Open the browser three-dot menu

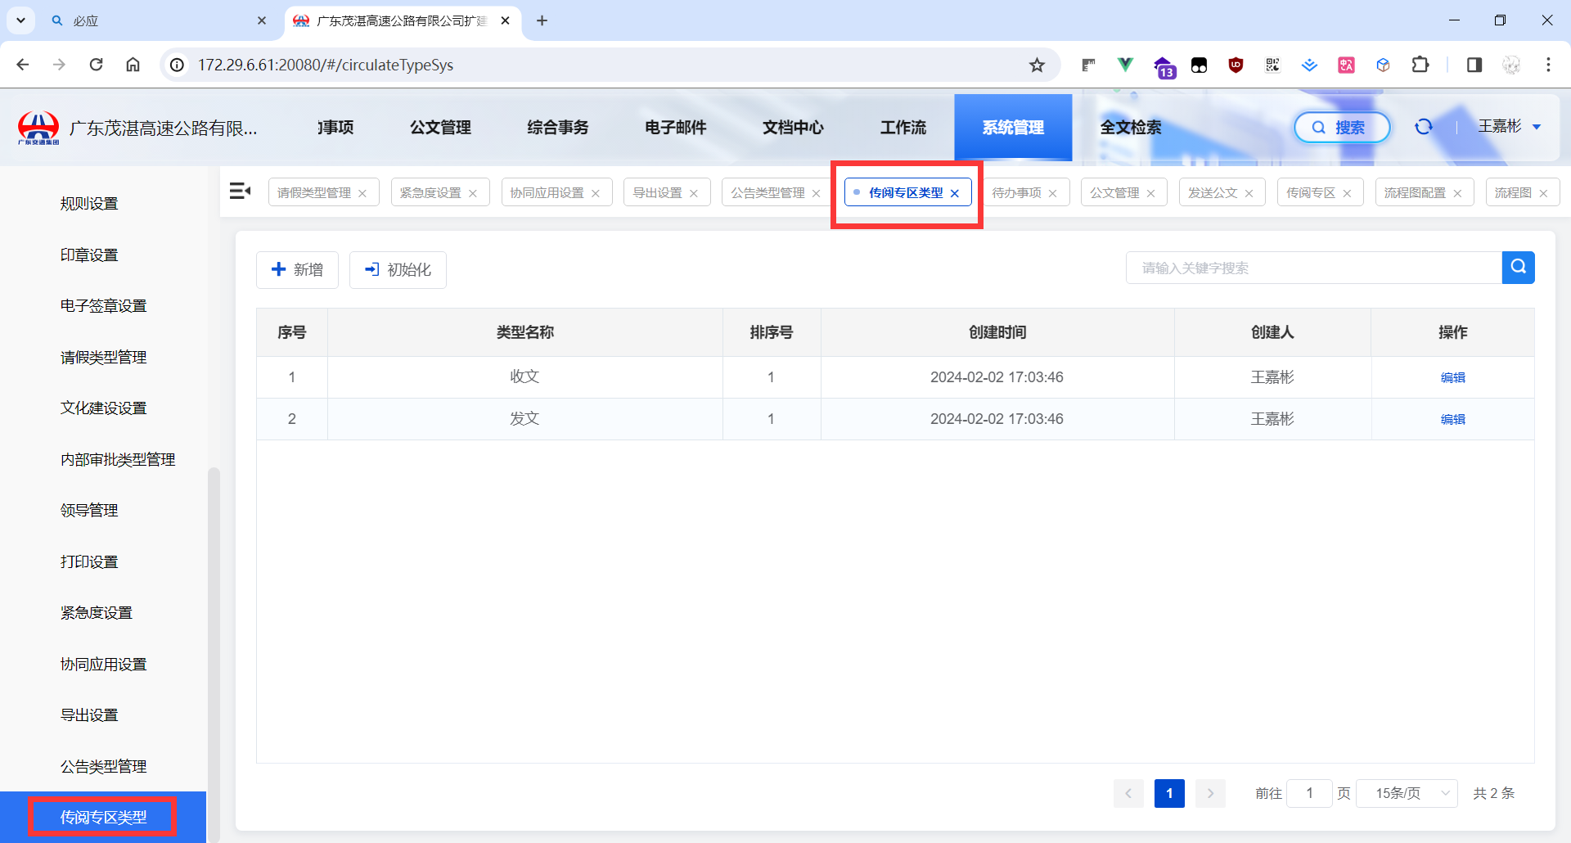click(1548, 65)
